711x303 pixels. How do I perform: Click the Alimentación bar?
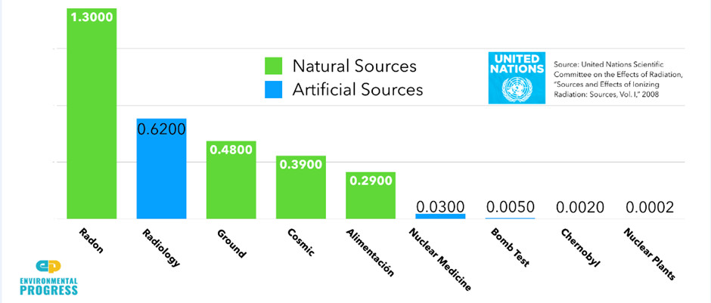click(x=371, y=198)
